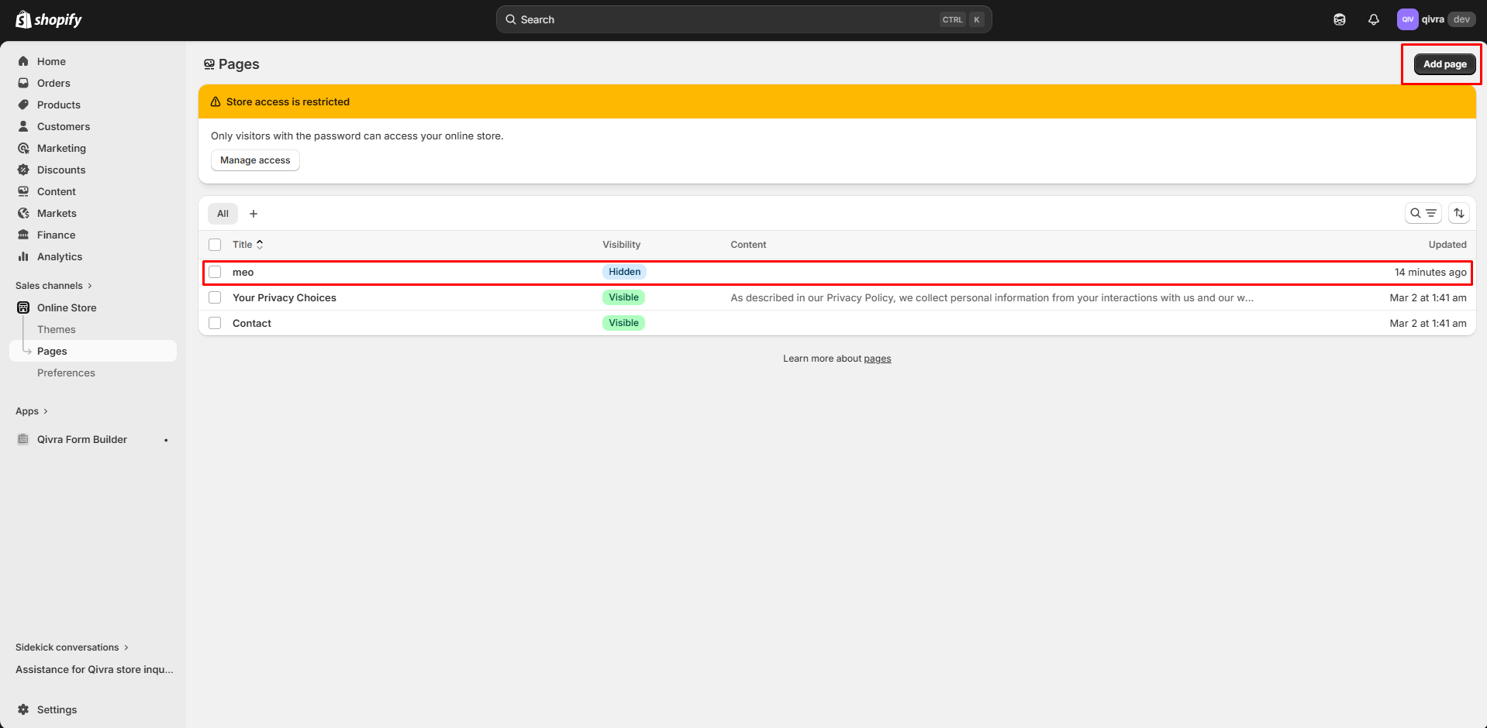
Task: Sort pages by Title column
Action: 248,245
